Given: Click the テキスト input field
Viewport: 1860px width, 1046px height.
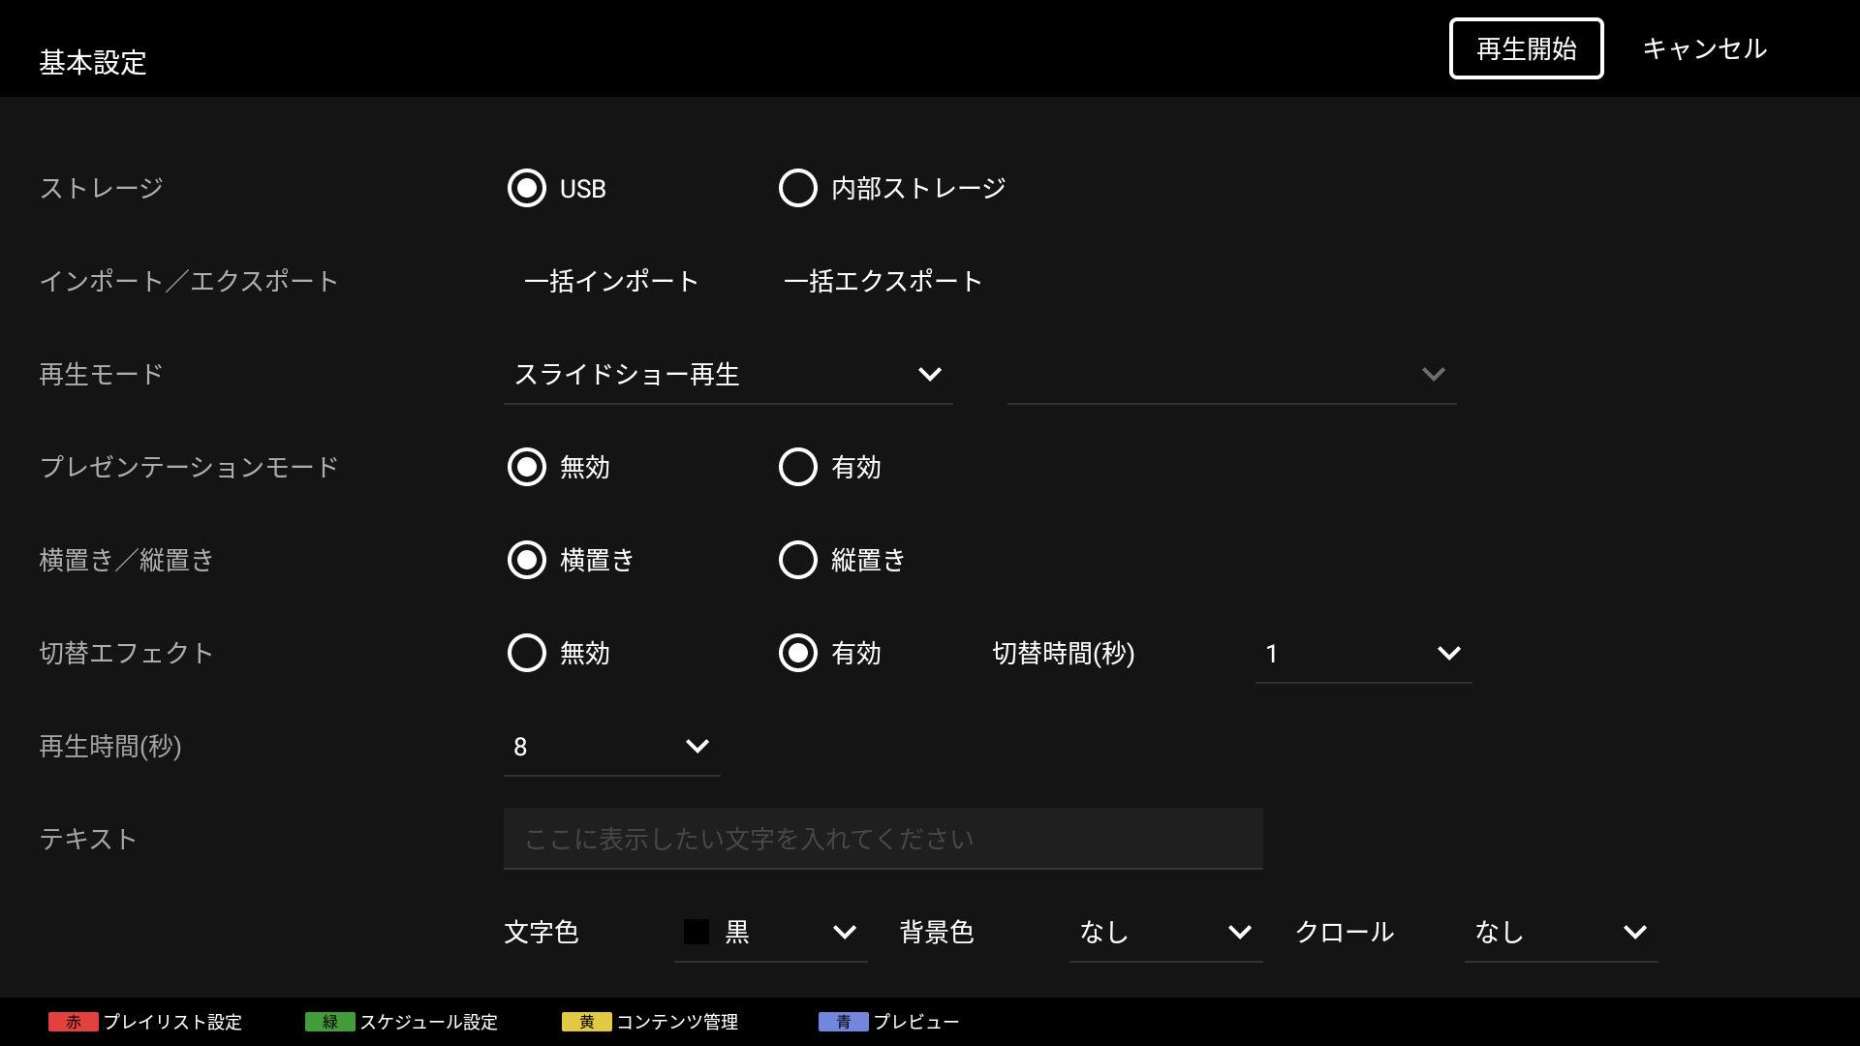Looking at the screenshot, I should tap(883, 839).
